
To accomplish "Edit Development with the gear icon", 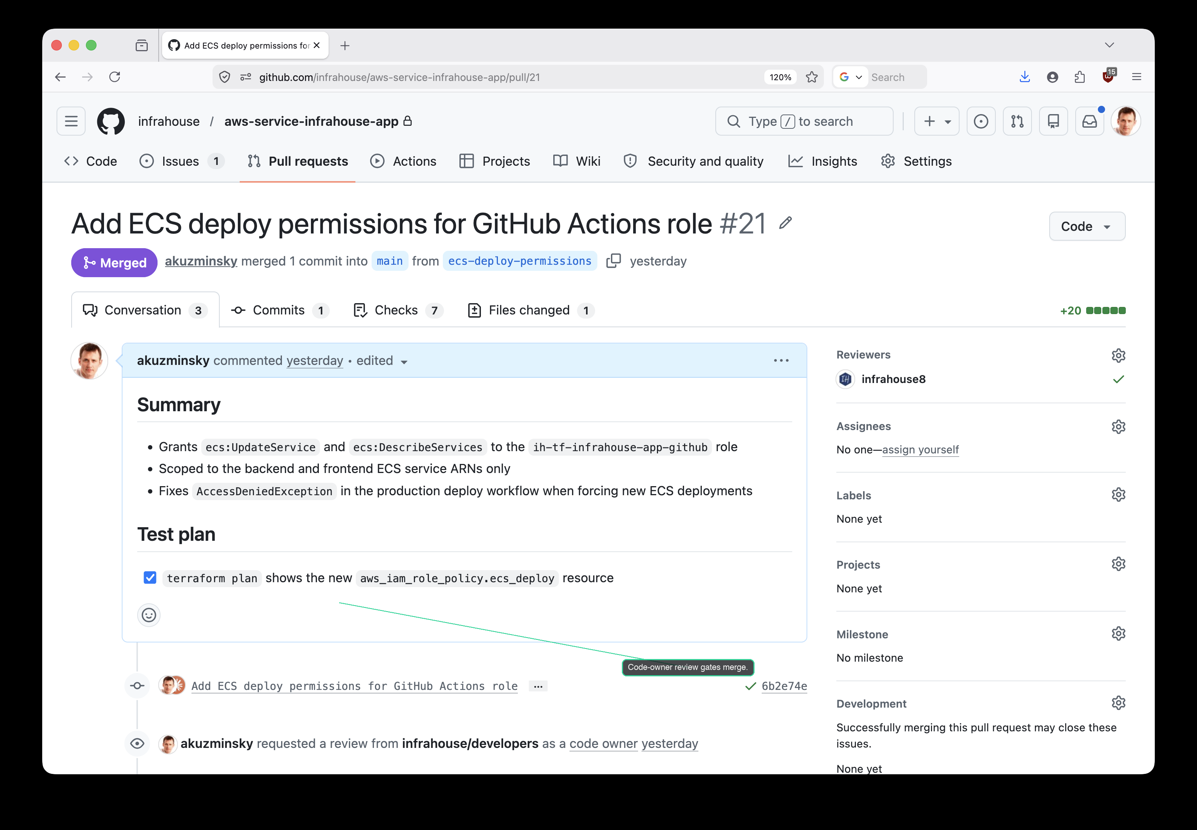I will 1118,703.
